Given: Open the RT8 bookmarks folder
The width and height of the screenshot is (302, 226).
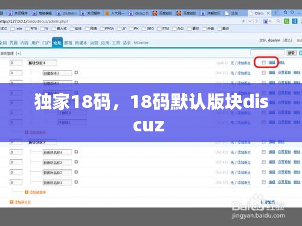Looking at the screenshot, I should pos(31,29).
